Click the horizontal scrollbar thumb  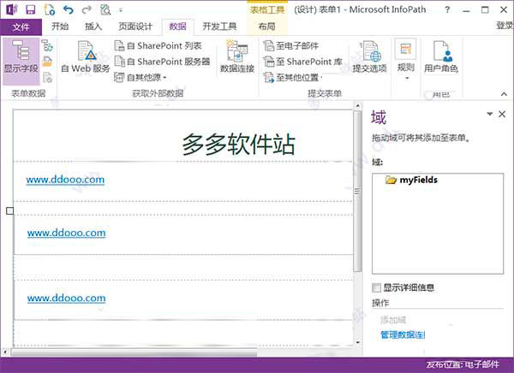(134, 352)
